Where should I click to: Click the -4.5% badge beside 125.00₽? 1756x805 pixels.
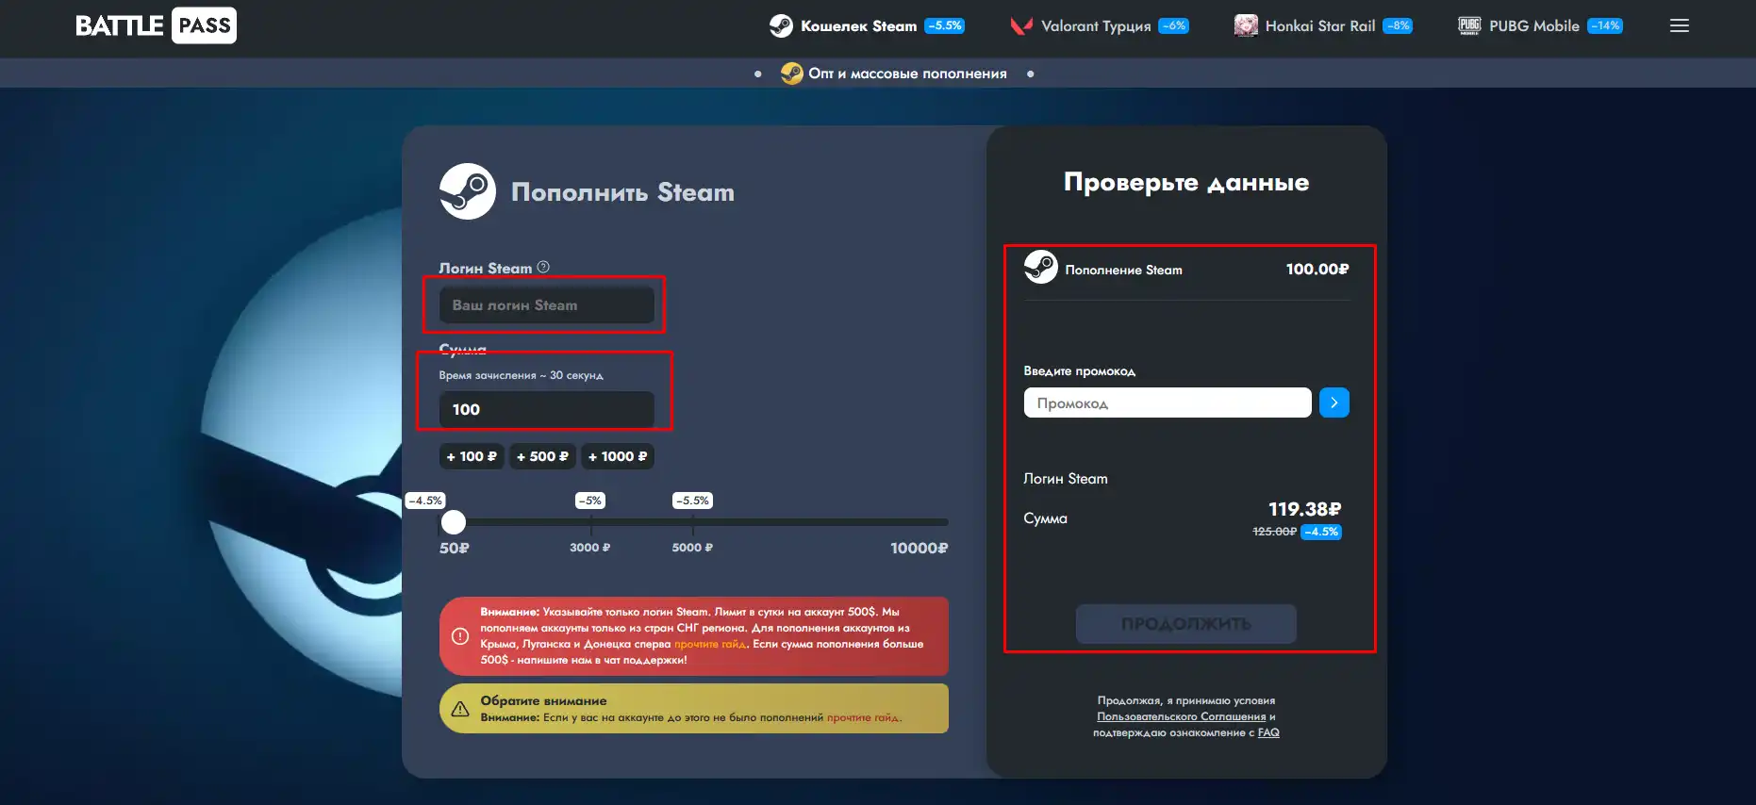1321,532
